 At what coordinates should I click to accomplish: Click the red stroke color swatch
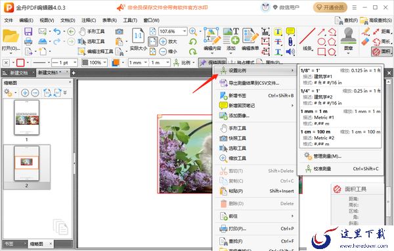(20, 62)
